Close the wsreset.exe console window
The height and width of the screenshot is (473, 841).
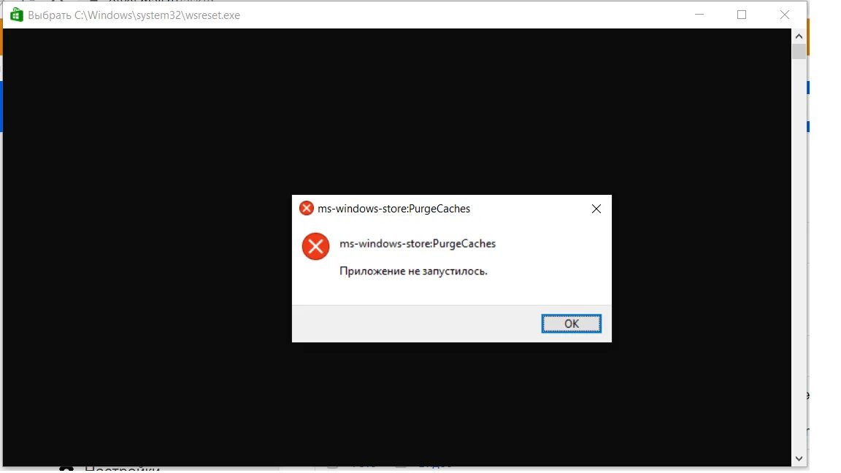tap(784, 15)
